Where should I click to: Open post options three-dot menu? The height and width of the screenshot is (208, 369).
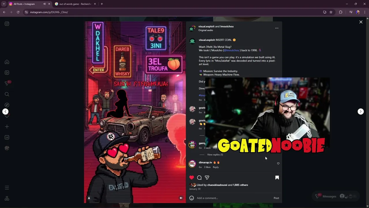click(276, 28)
